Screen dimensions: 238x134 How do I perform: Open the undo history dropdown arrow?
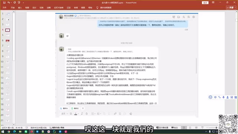point(11,3)
